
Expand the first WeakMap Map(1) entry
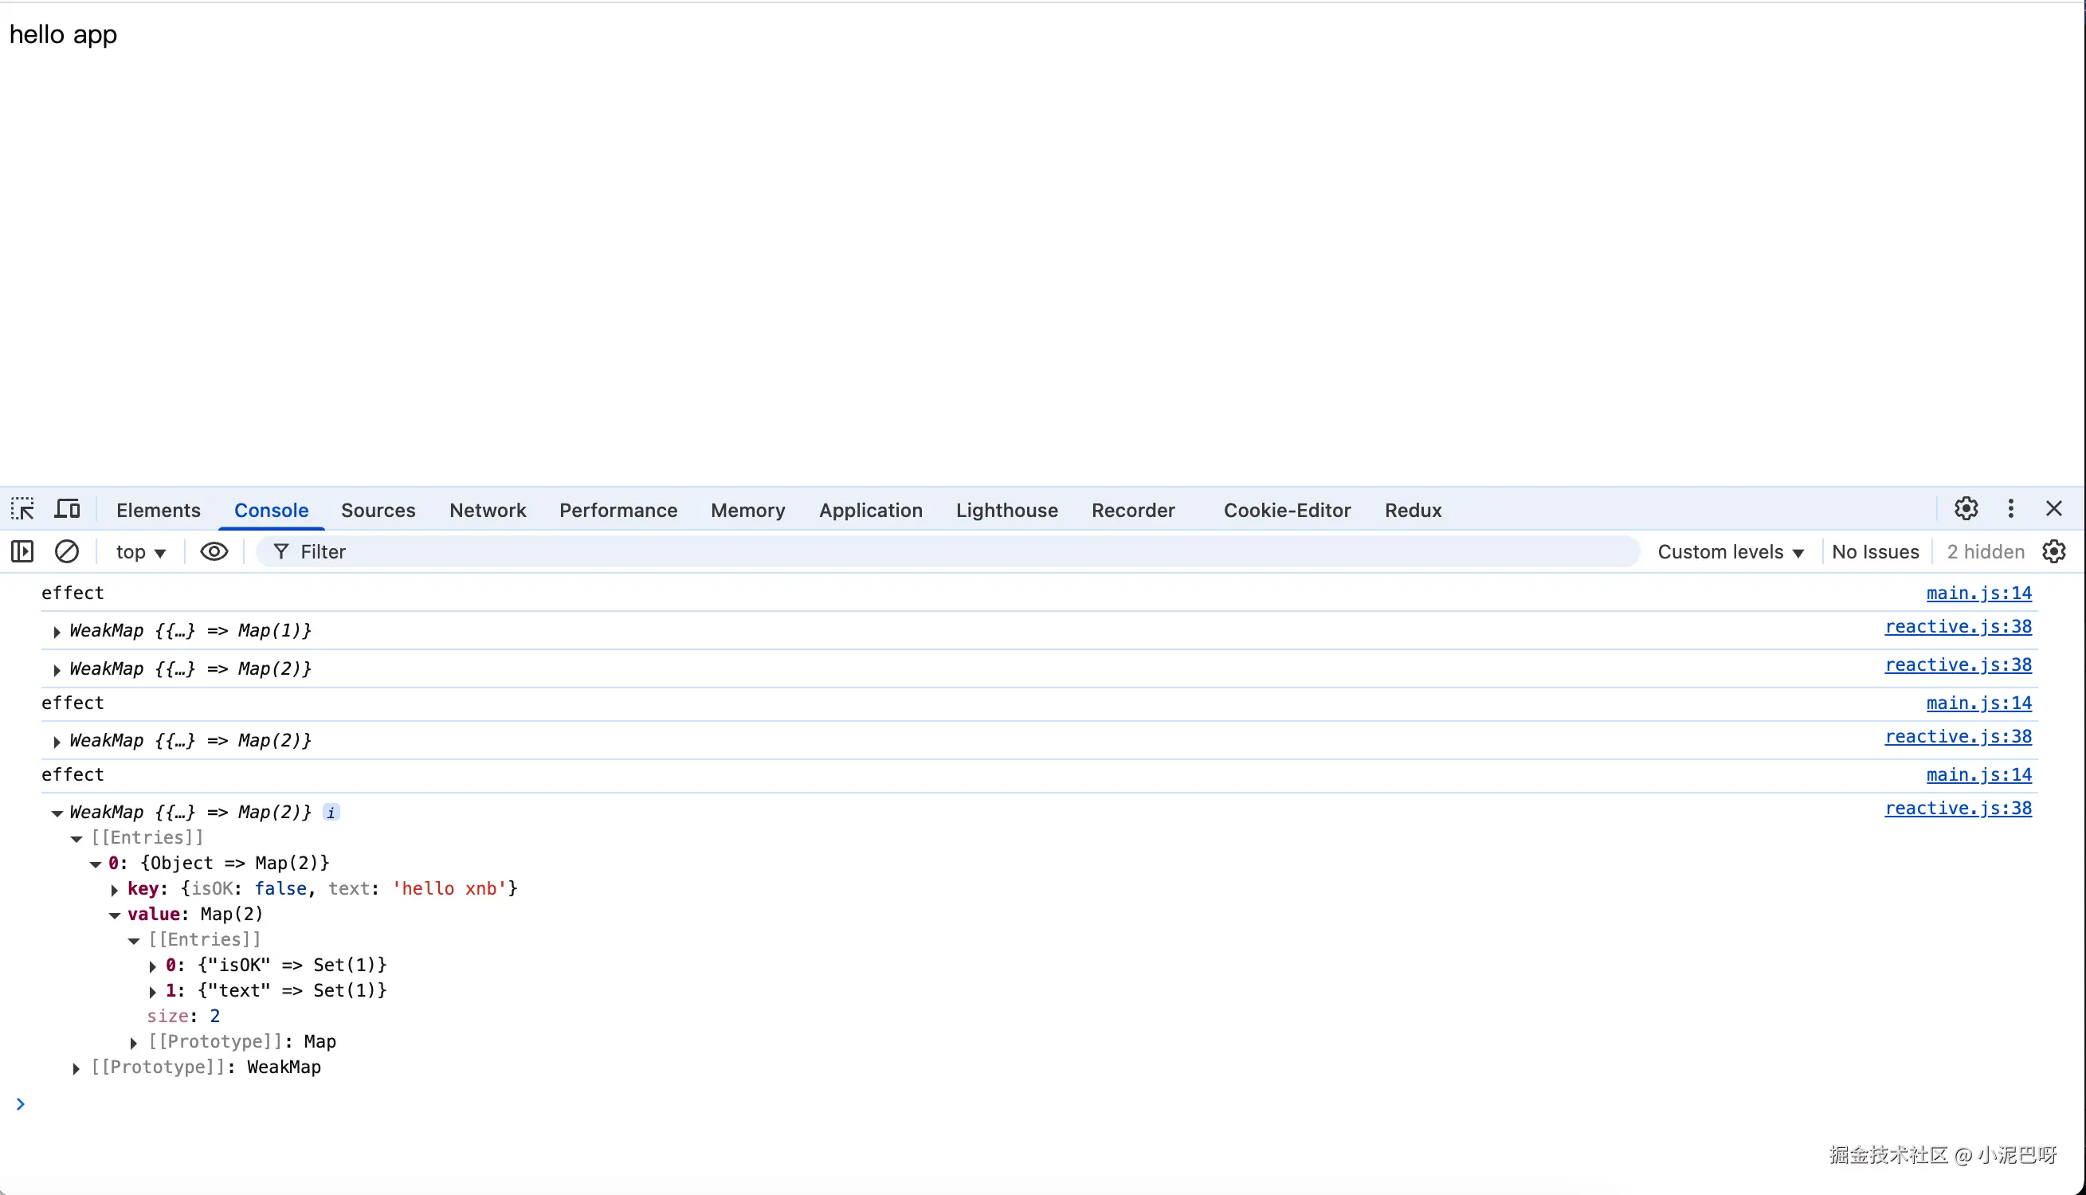[x=57, y=631]
